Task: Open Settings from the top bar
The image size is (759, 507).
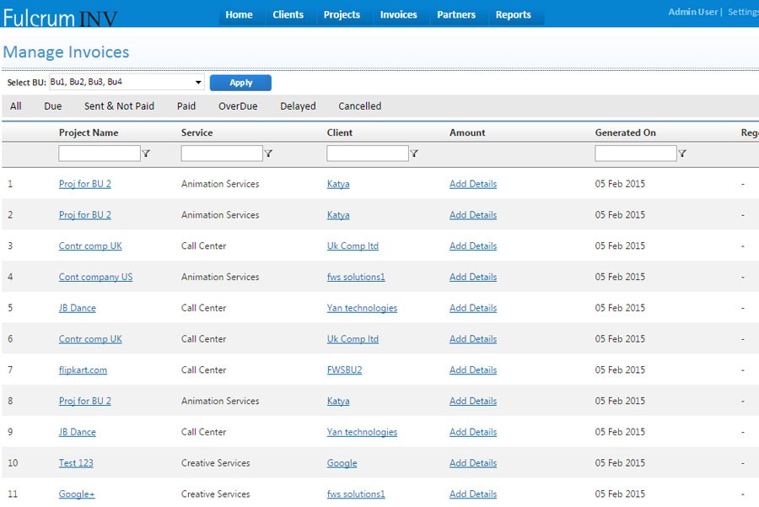Action: [x=742, y=11]
